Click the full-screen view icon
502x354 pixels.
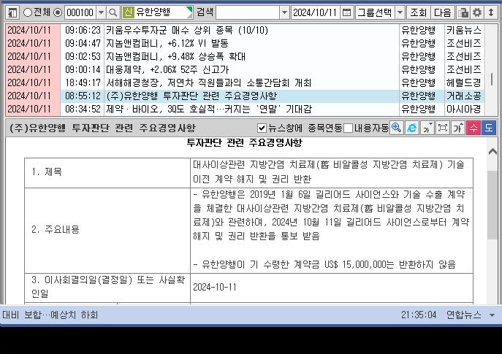tap(443, 128)
